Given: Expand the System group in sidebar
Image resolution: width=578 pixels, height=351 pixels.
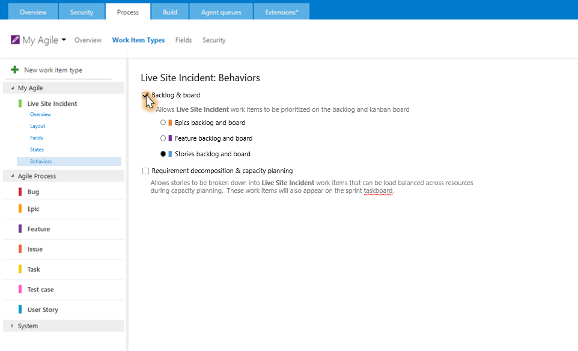Looking at the screenshot, I should [x=12, y=326].
